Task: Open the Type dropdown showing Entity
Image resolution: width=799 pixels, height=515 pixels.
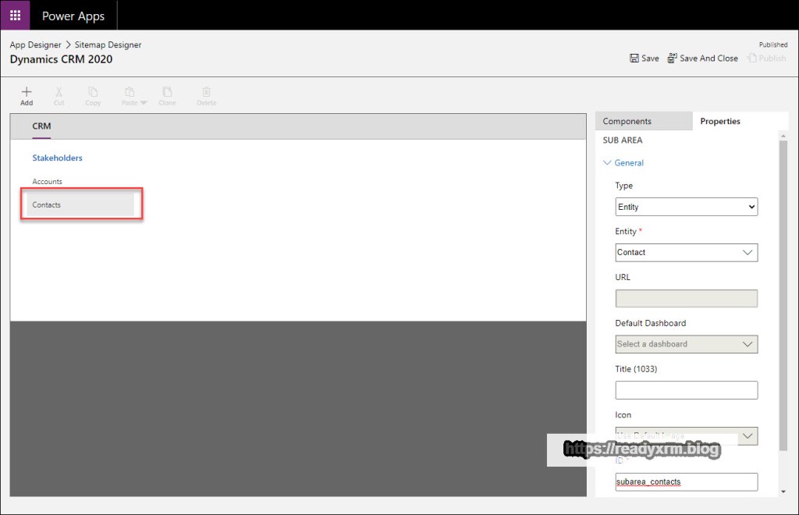Action: click(x=686, y=207)
